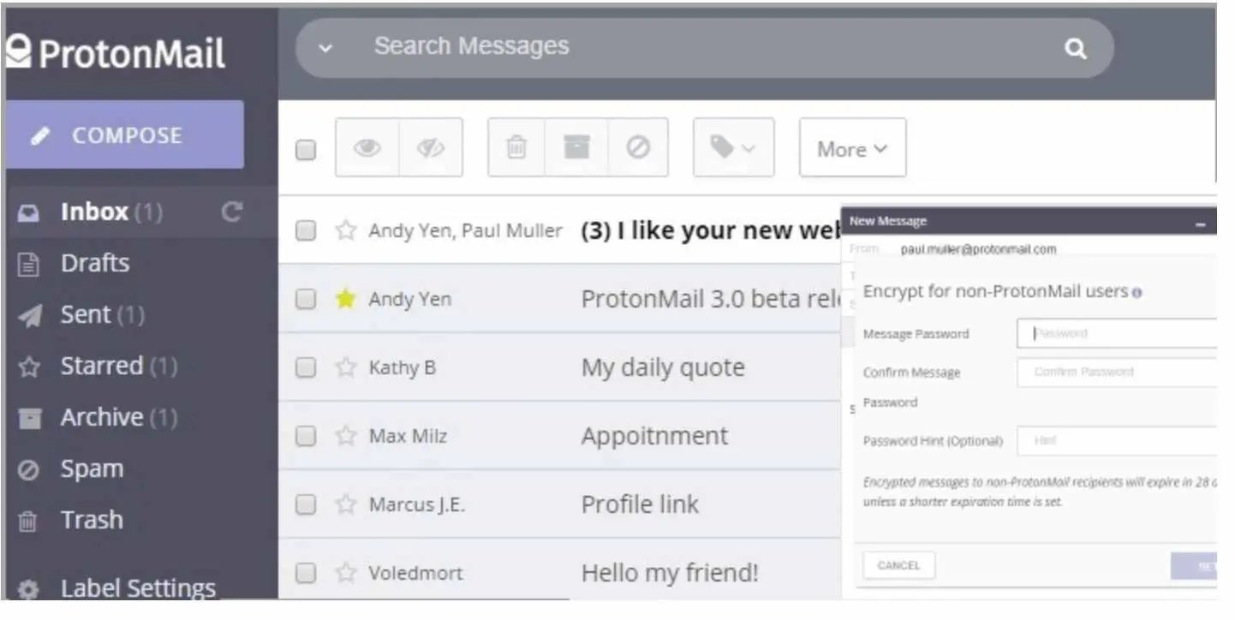The image size is (1235, 620).
Task: Open the More dropdown menu
Action: coord(852,148)
